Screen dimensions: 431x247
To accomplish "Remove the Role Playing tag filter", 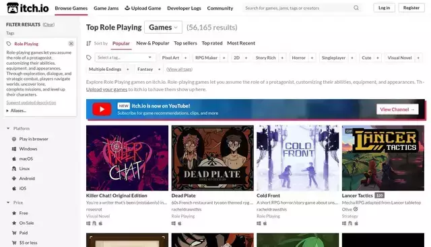I will 71,43.
